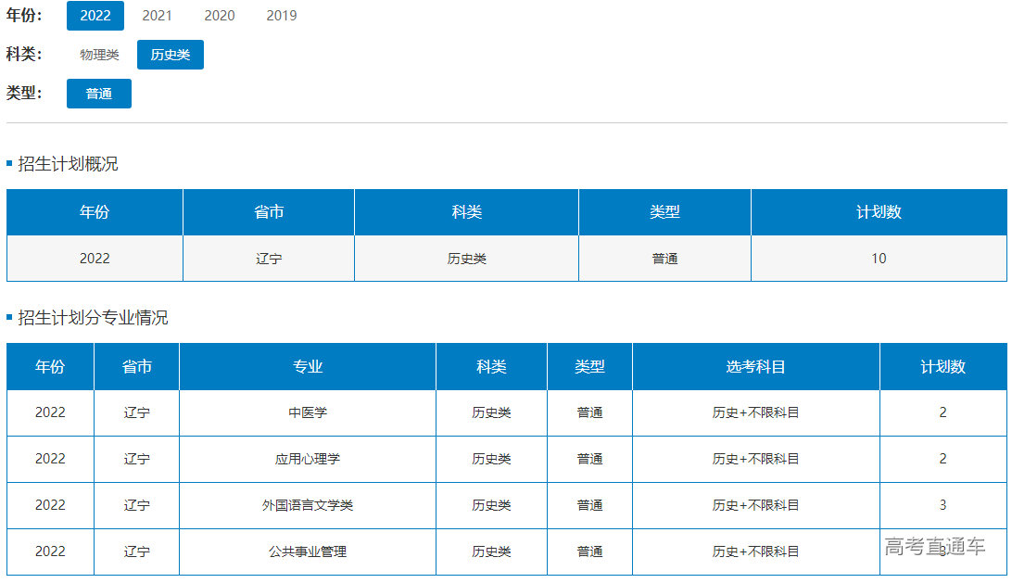Screen dimensions: 1012x583
Task: Click the 计划数 header in overview table
Action: 879,212
